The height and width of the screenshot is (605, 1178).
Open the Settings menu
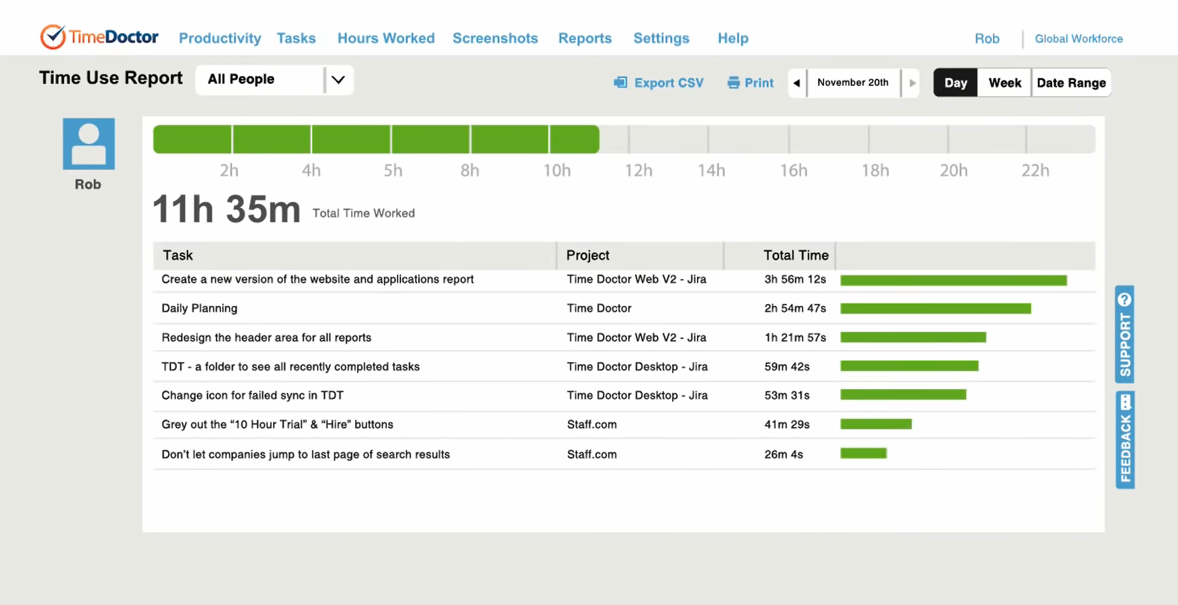661,38
